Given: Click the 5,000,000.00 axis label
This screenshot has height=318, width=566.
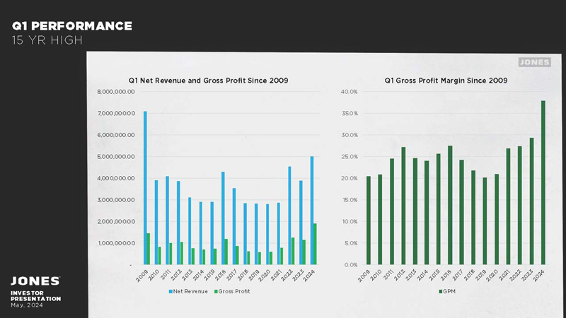Looking at the screenshot, I should (115, 157).
